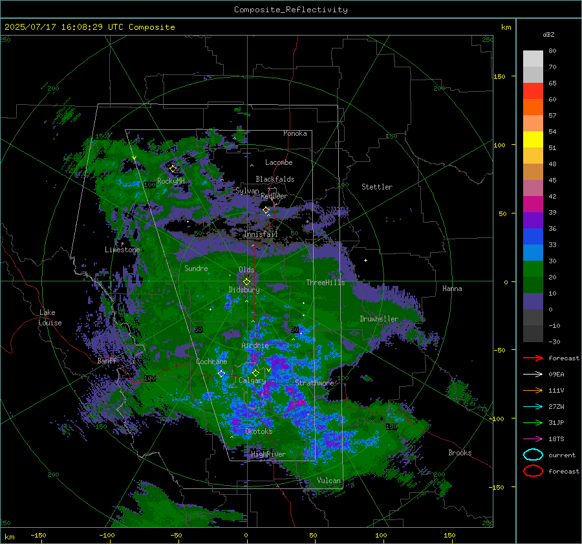Click the magenta swatch between 42 and 39

[x=533, y=204]
